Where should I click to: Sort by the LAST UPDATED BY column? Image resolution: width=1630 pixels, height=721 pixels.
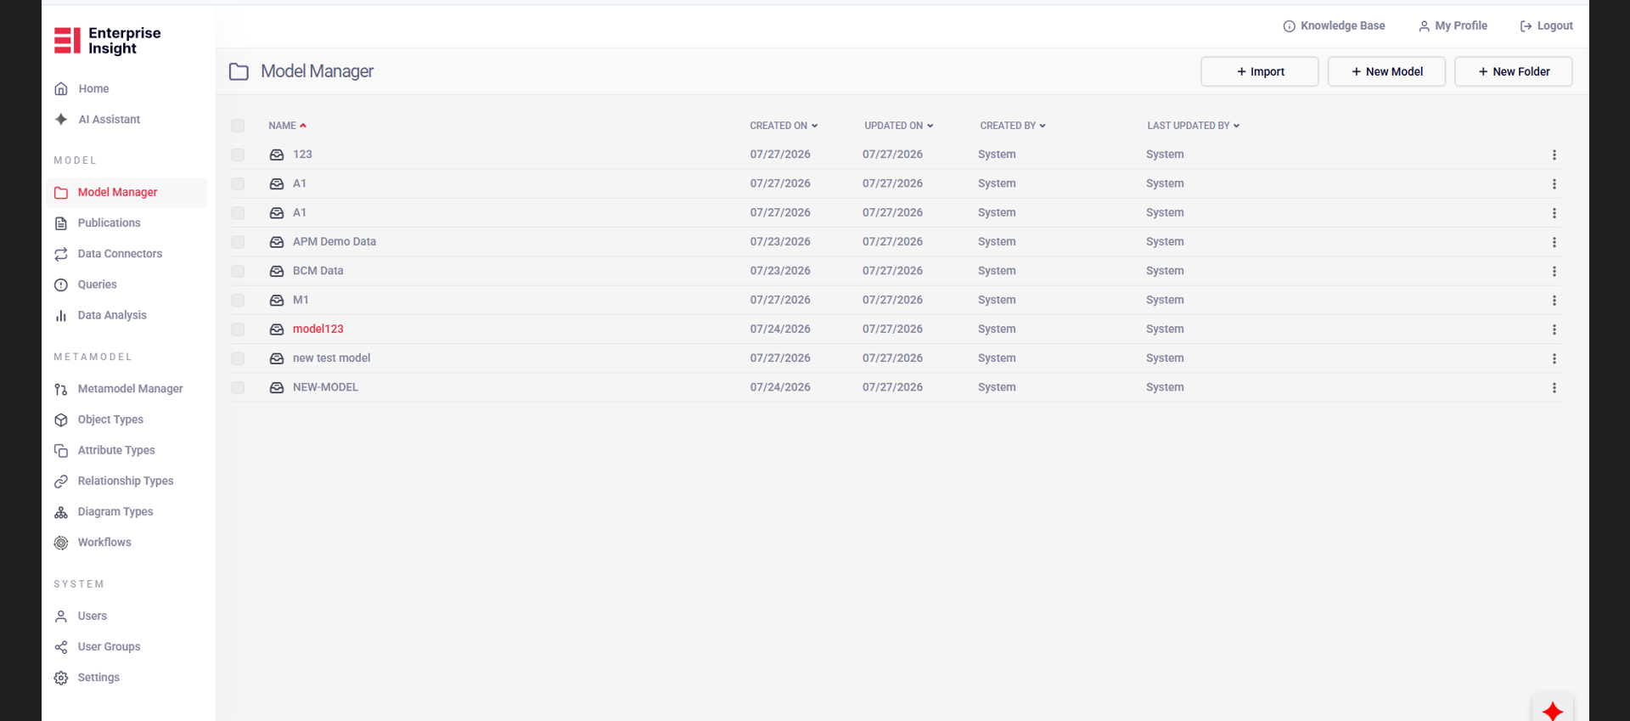pos(1193,126)
